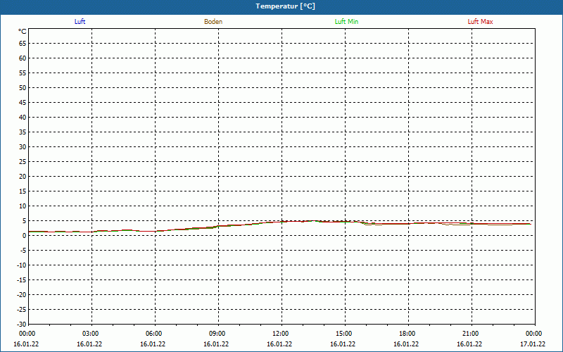Click the 40 y-axis value
The height and width of the screenshot is (352, 563).
pyautogui.click(x=23, y=118)
